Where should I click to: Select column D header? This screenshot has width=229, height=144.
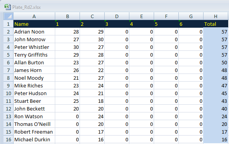coord(117,16)
